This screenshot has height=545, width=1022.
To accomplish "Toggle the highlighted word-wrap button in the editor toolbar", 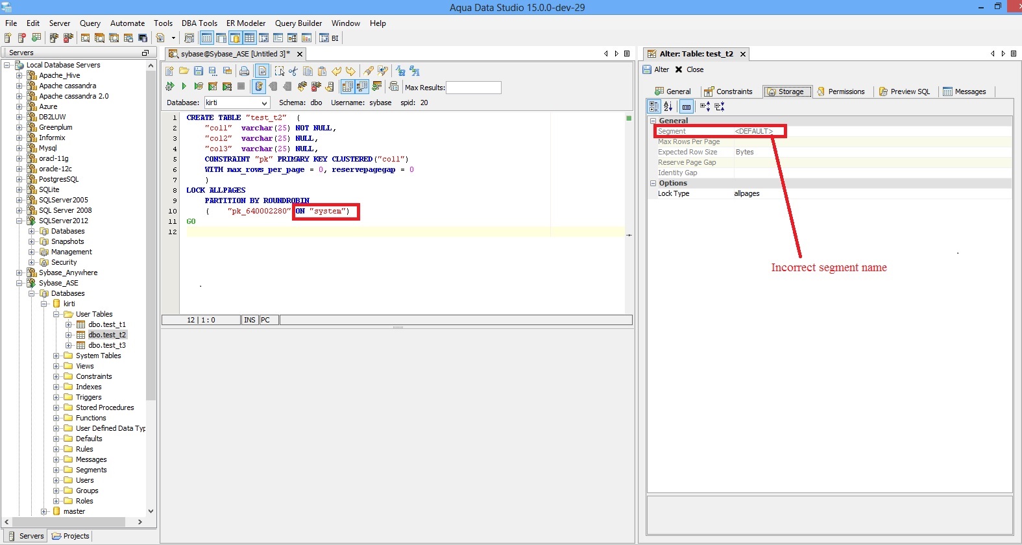I will tap(262, 71).
